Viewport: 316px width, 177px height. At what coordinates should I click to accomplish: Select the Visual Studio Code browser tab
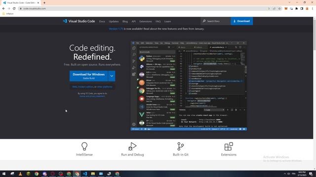(x=21, y=3)
